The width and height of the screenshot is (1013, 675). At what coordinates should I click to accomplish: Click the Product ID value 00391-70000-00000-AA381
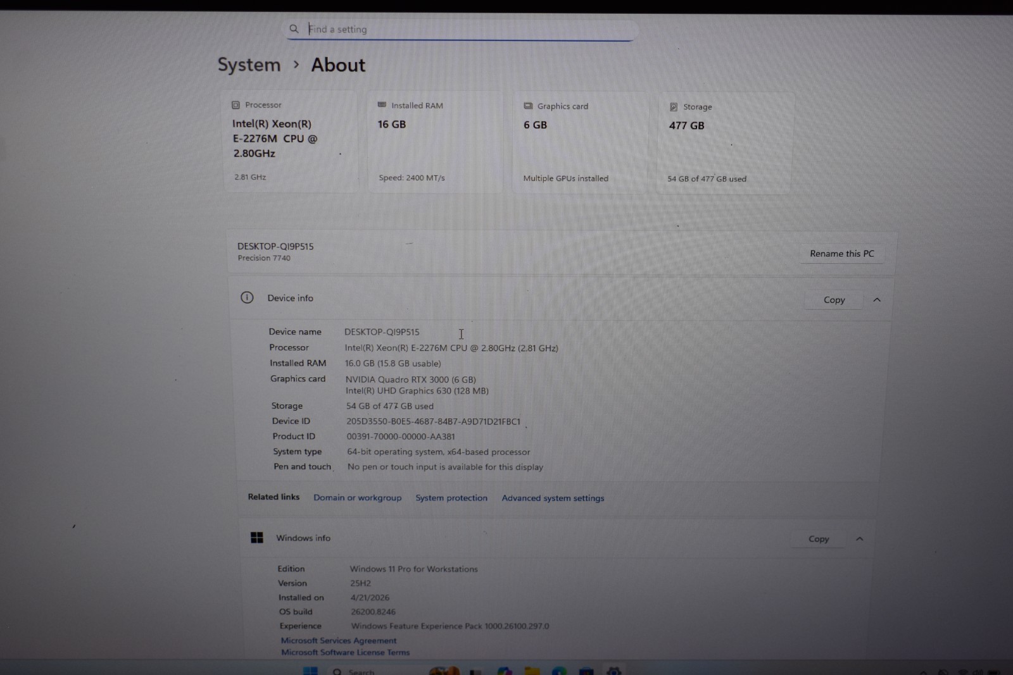point(400,437)
